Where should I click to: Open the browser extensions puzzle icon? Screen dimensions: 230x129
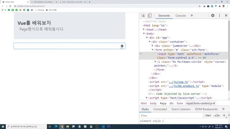[x=220, y=6]
